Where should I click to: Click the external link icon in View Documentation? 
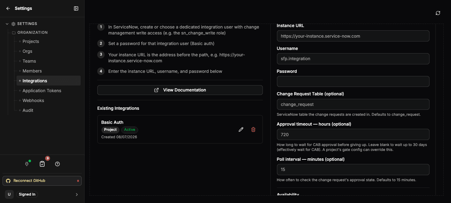pos(156,90)
